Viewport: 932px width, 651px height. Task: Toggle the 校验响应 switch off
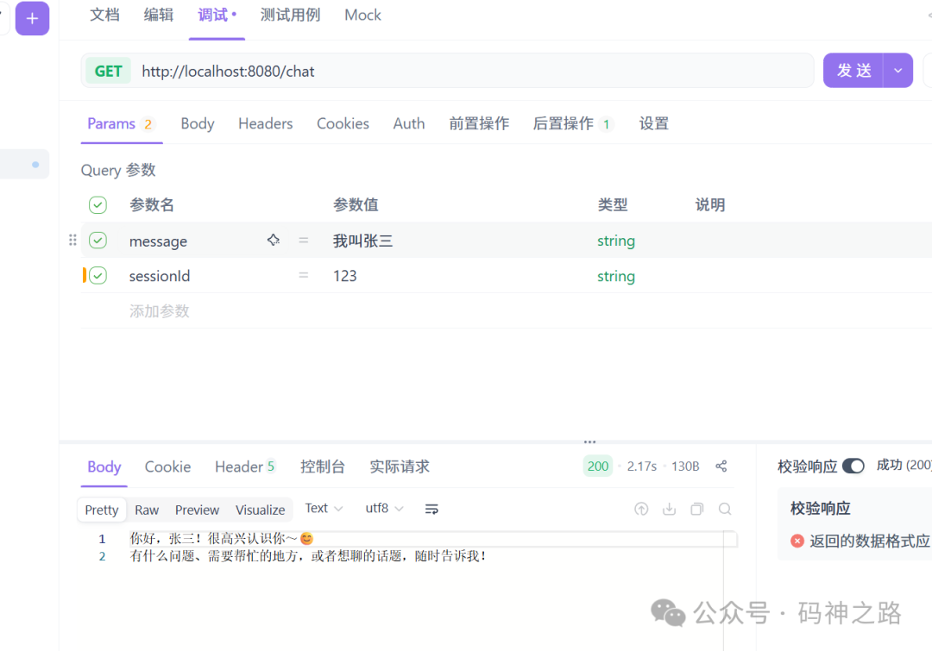tap(853, 466)
